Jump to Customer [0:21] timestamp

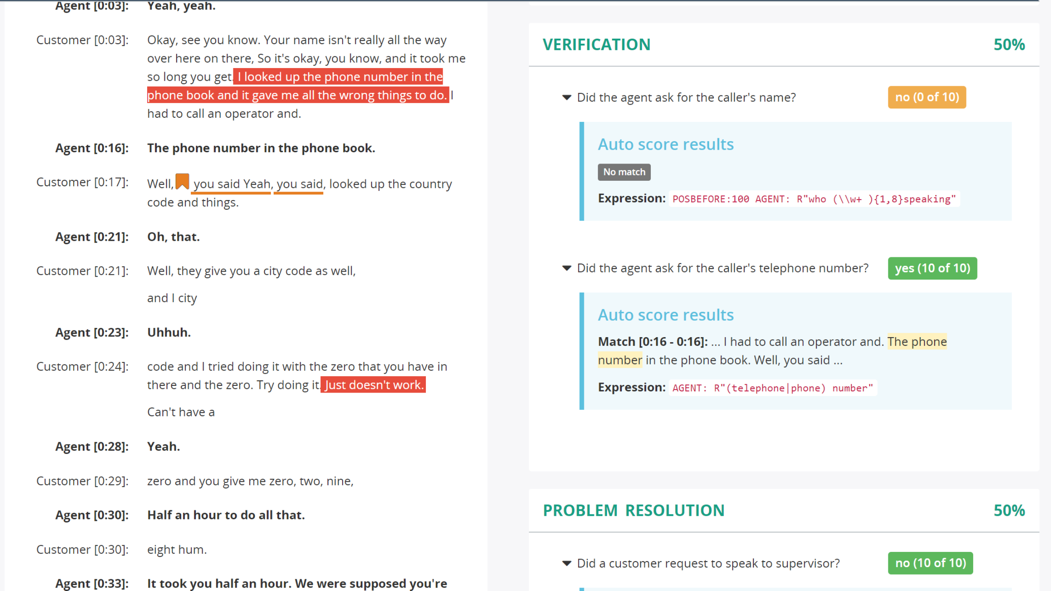(x=82, y=271)
